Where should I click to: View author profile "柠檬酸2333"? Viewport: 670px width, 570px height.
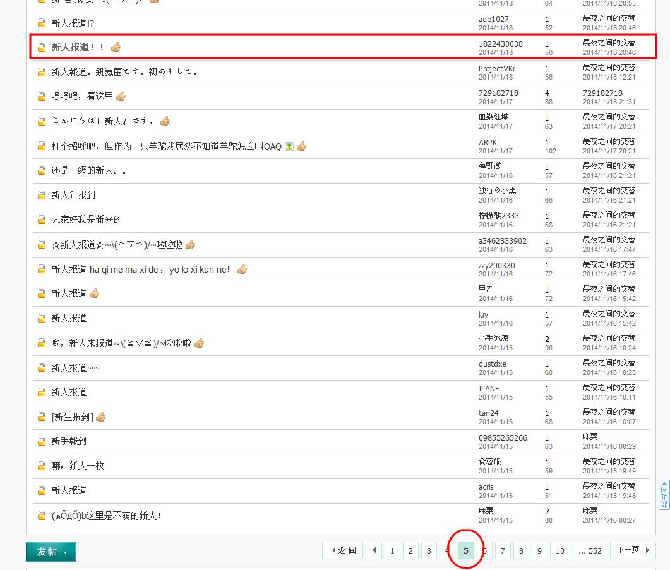(499, 216)
